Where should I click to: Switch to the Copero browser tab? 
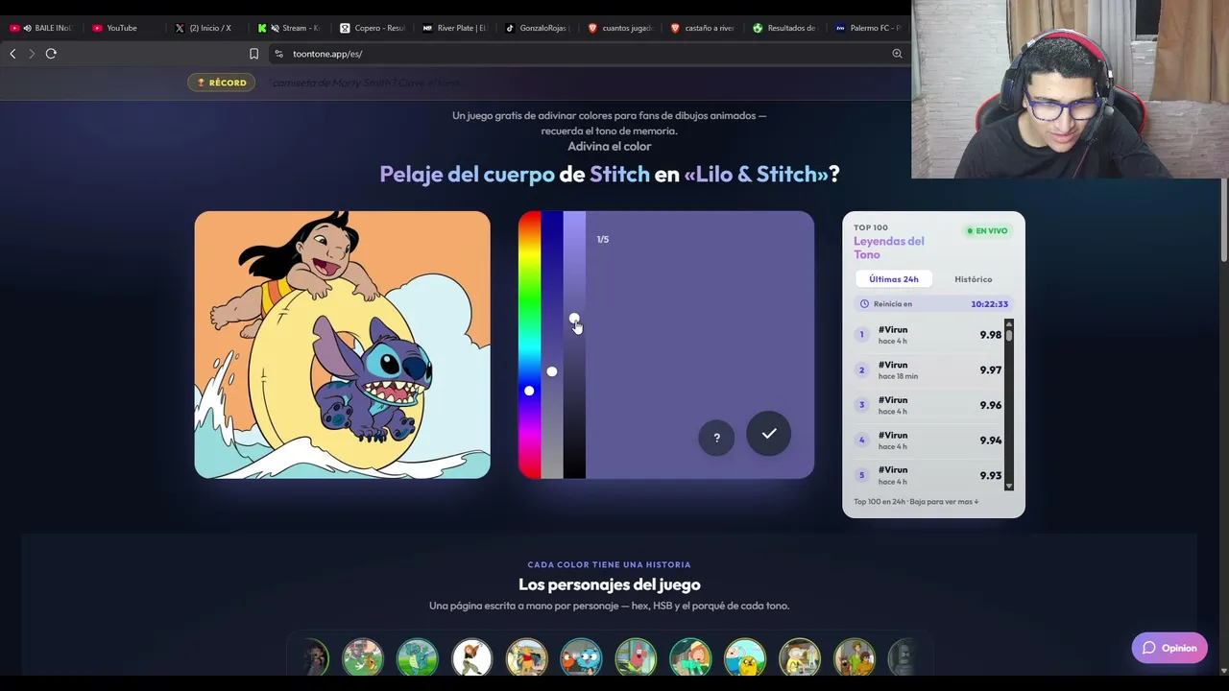click(374, 28)
